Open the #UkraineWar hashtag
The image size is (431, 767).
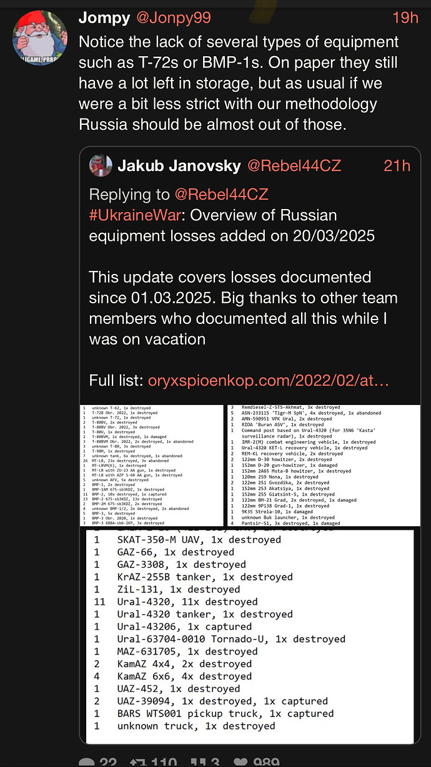pos(135,215)
